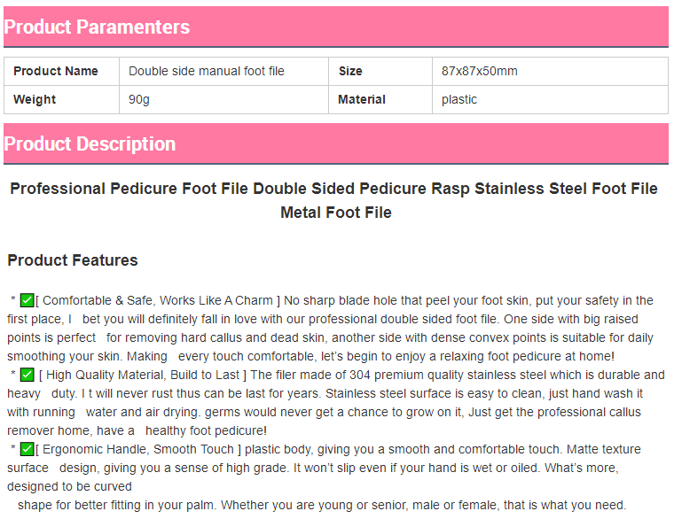This screenshot has height=519, width=674.
Task: Click the "Product Paramenters" pink header
Action: coord(97,27)
